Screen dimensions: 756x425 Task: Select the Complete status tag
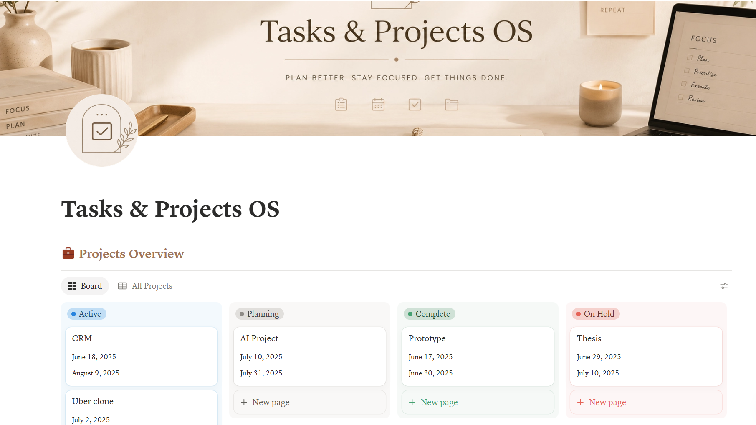tap(430, 314)
